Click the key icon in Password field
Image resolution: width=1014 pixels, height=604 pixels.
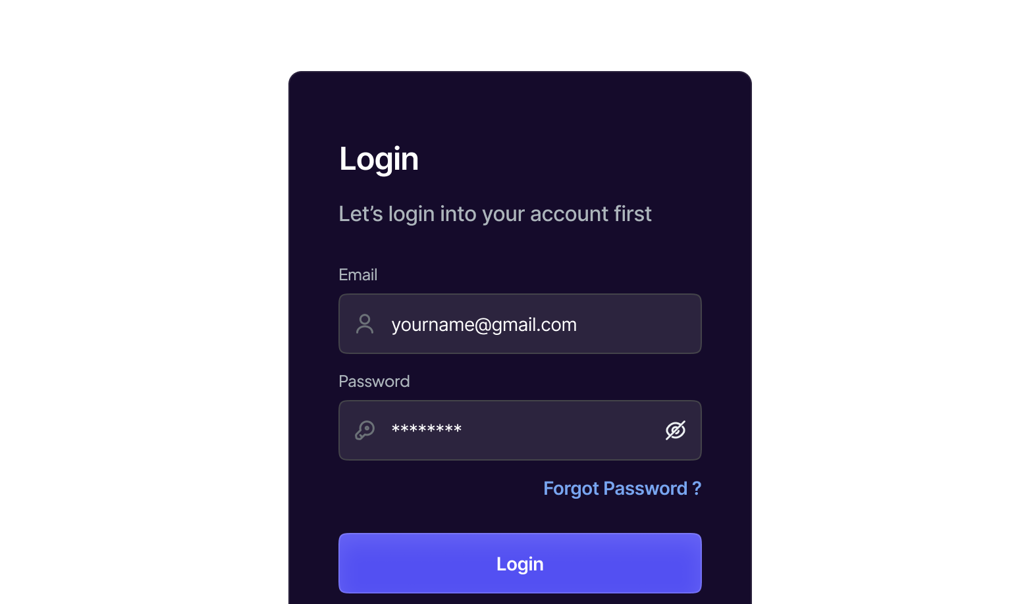click(365, 430)
